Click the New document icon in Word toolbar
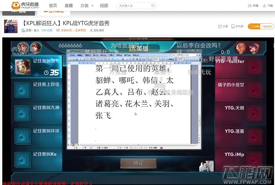The width and height of the screenshot is (275, 185). (x=70, y=59)
